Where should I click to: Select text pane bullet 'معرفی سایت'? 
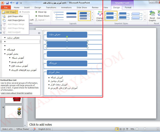[x=13, y=38]
